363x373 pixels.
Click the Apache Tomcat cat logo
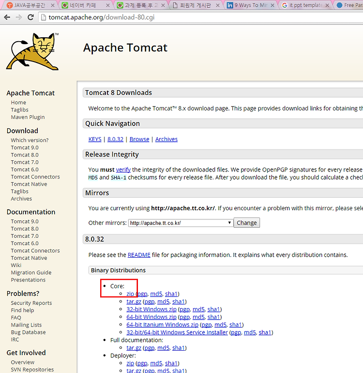point(32,52)
